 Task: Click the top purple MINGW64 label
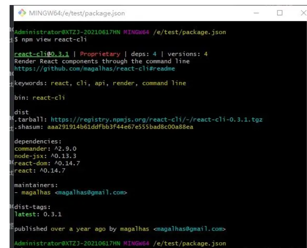click(136, 32)
